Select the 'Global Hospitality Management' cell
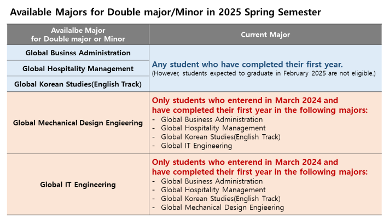The height and width of the screenshot is (219, 389). pyautogui.click(x=78, y=68)
